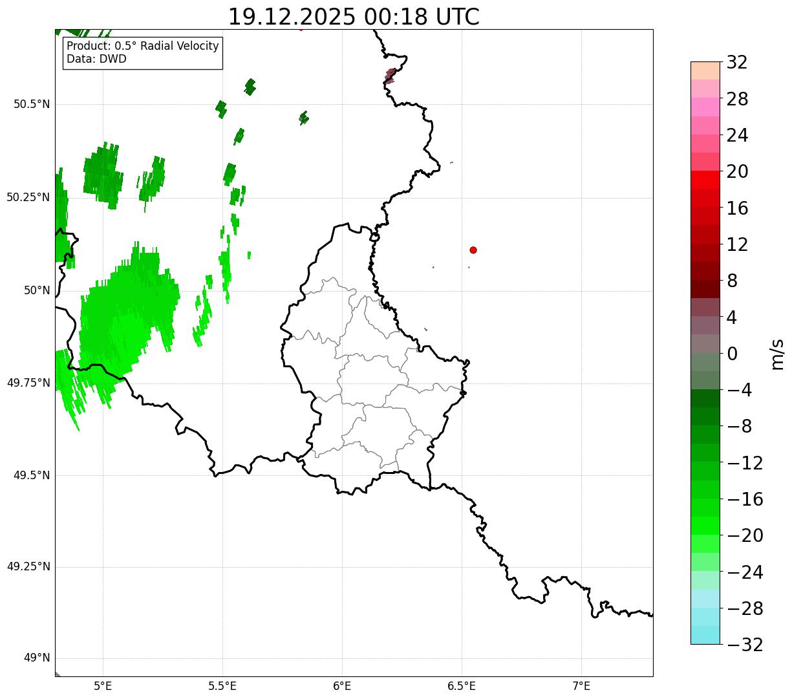
Task: Click the colorbar value 0
Action: coord(732,354)
